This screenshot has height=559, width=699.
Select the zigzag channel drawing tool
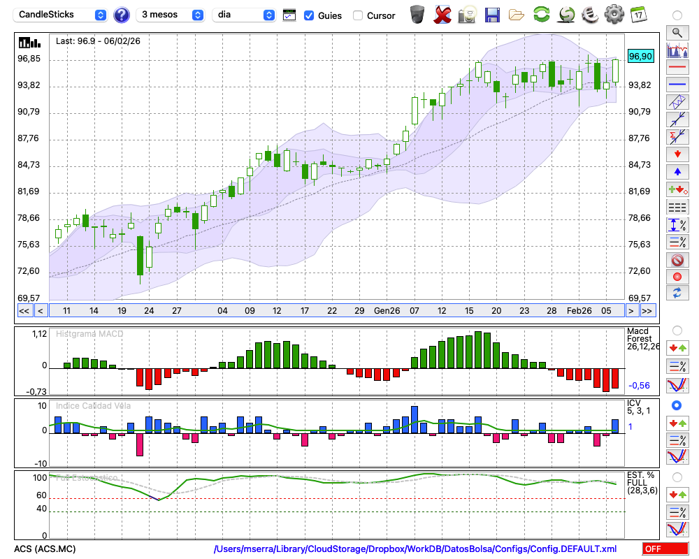[x=677, y=102]
